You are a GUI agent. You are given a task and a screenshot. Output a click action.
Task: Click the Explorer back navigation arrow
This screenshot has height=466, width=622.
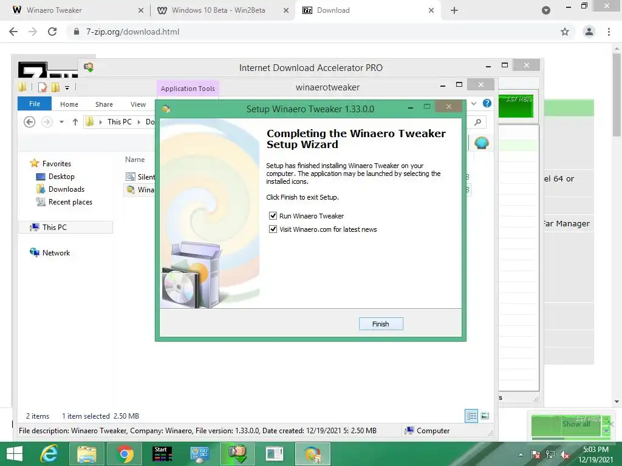pos(29,121)
